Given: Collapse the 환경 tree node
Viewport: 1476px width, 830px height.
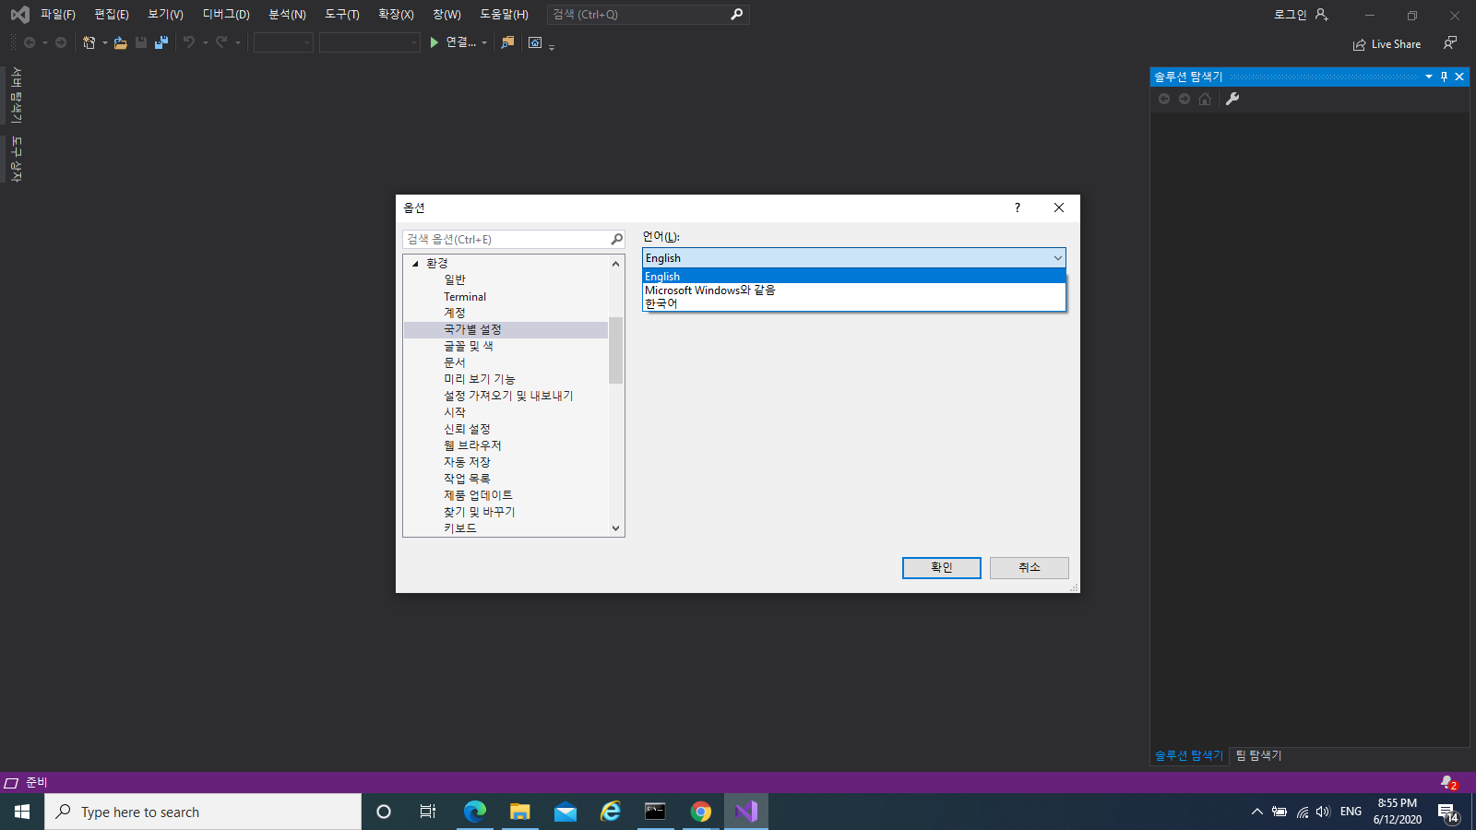Looking at the screenshot, I should tap(415, 264).
